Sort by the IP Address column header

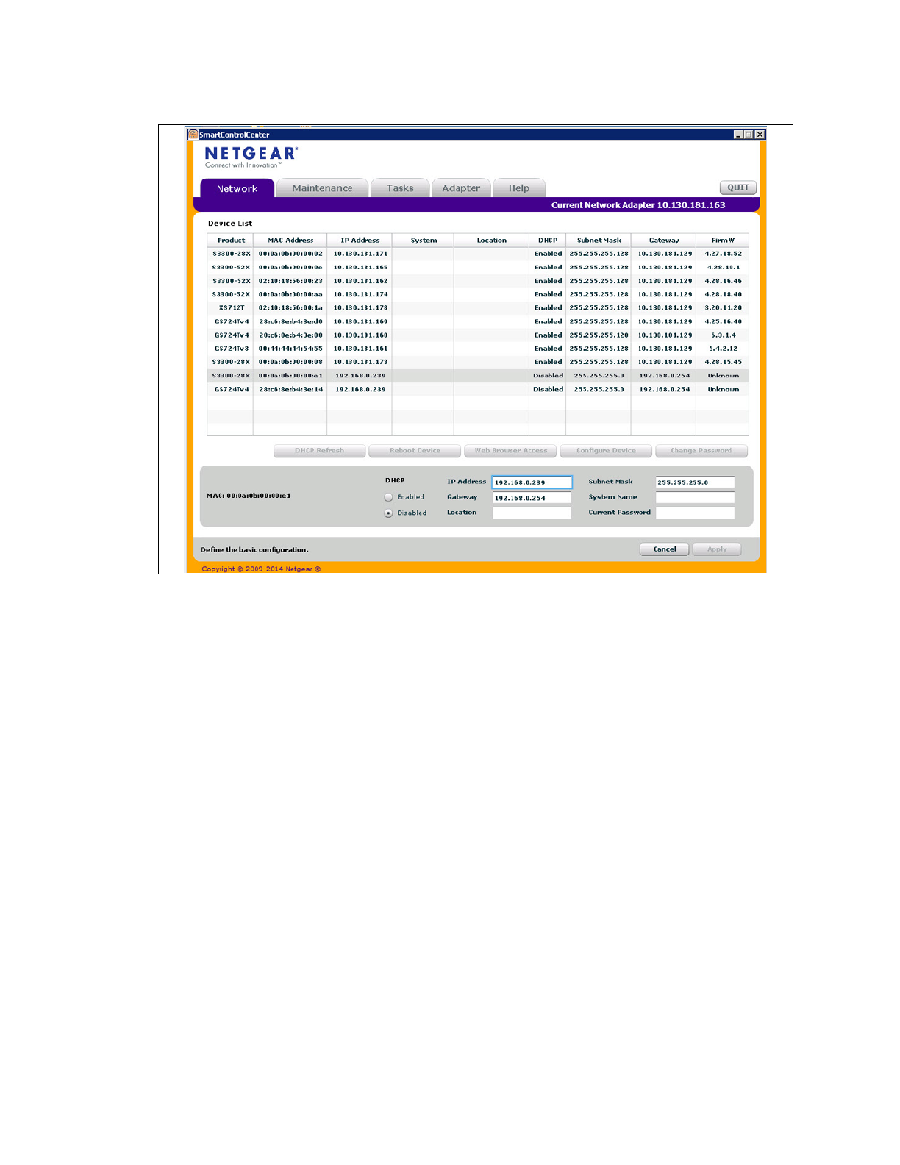(360, 241)
